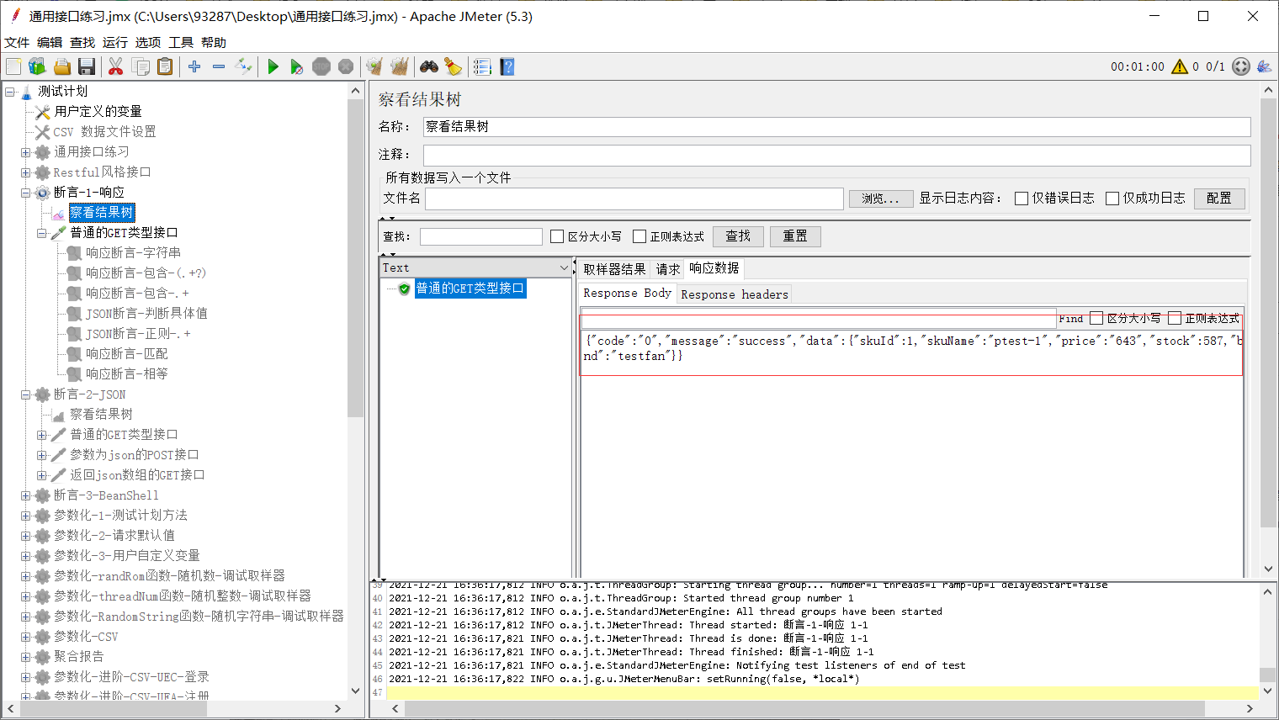The width and height of the screenshot is (1279, 720).
Task: Start test run with green arrow
Action: [273, 66]
